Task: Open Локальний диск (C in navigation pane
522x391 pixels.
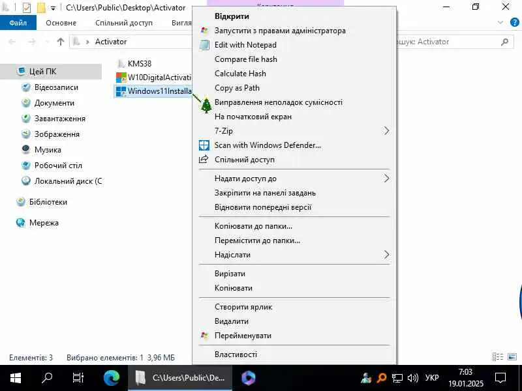Action: [x=69, y=181]
